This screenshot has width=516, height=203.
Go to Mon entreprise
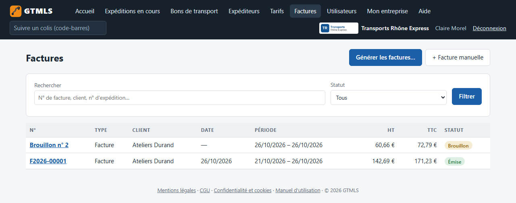click(x=387, y=11)
